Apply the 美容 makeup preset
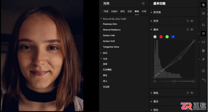This screenshot has width=208, height=112. click(x=105, y=64)
